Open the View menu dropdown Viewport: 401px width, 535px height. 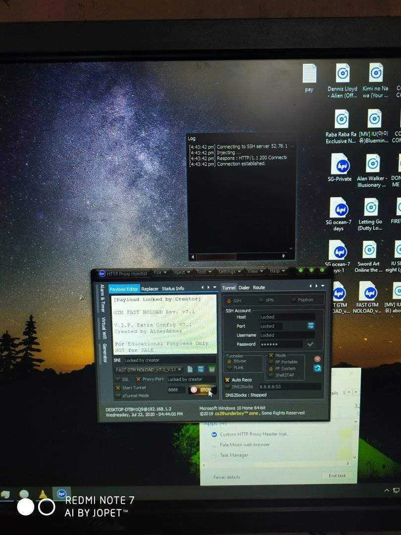[x=255, y=271]
